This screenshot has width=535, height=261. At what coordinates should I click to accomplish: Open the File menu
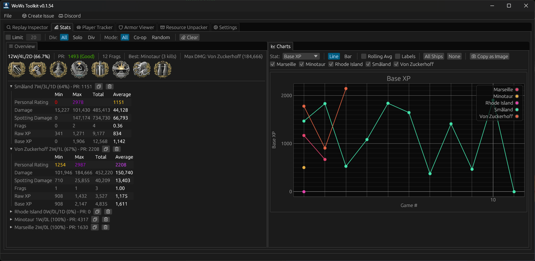pos(7,16)
